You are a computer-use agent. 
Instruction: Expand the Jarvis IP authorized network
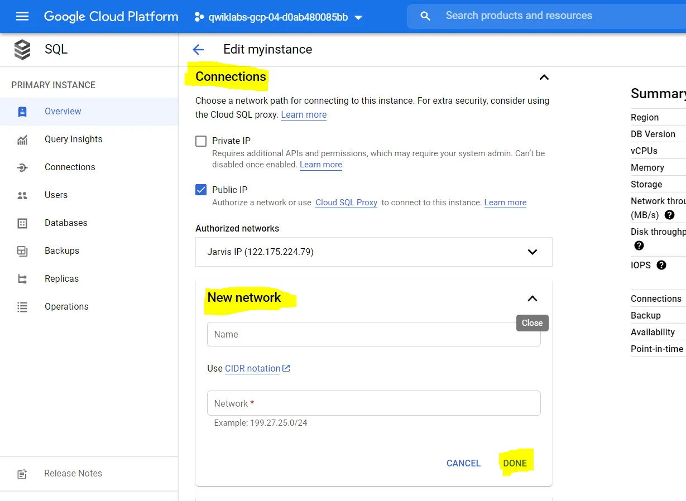(533, 252)
